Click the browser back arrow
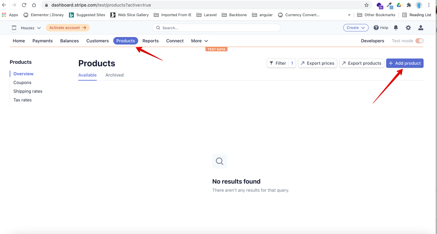Viewport: 437px width, 234px height. (x=4, y=5)
